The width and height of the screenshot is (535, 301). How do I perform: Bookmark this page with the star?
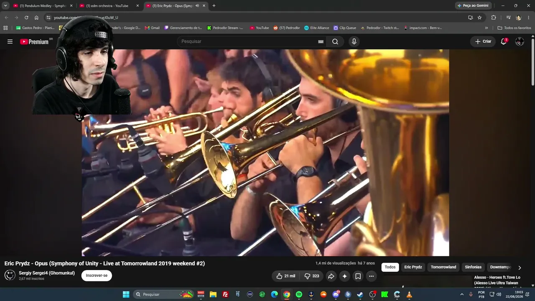479,18
